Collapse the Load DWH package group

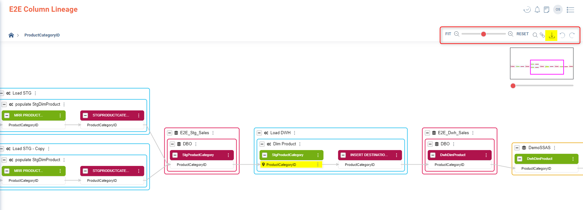[259, 133]
